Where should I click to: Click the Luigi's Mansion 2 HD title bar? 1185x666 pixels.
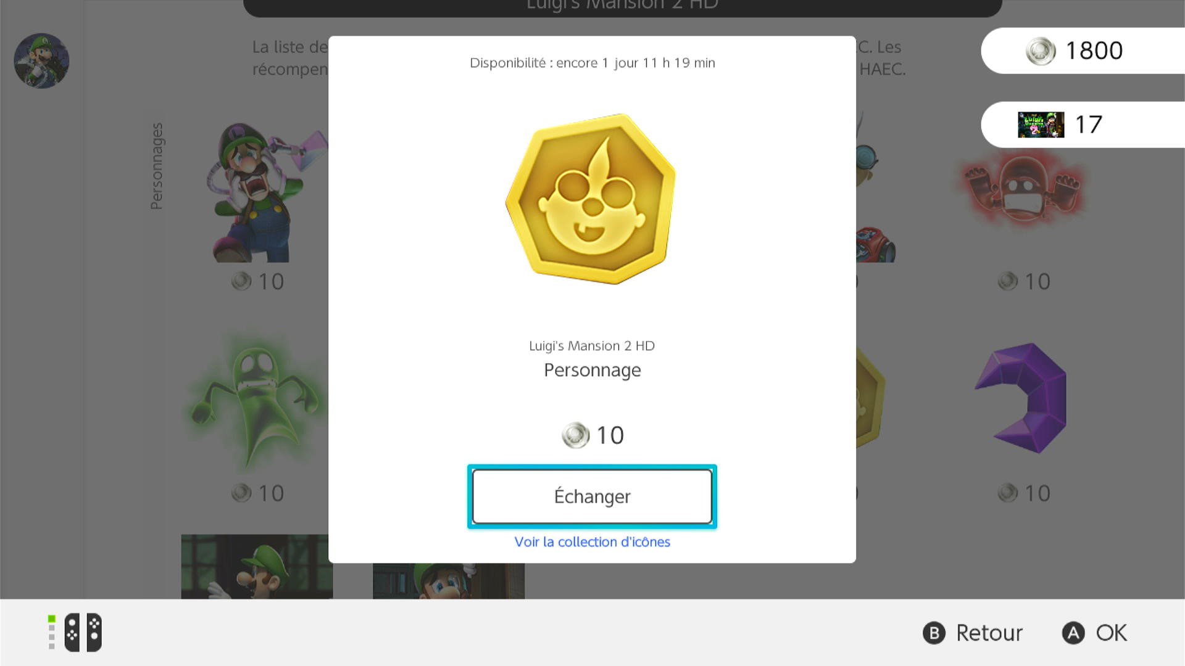tap(622, 7)
